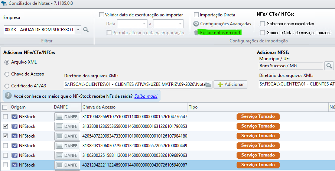The height and width of the screenshot is (171, 335).
Task: Click the info icon in the NF-Stock banner
Action: 8,96
